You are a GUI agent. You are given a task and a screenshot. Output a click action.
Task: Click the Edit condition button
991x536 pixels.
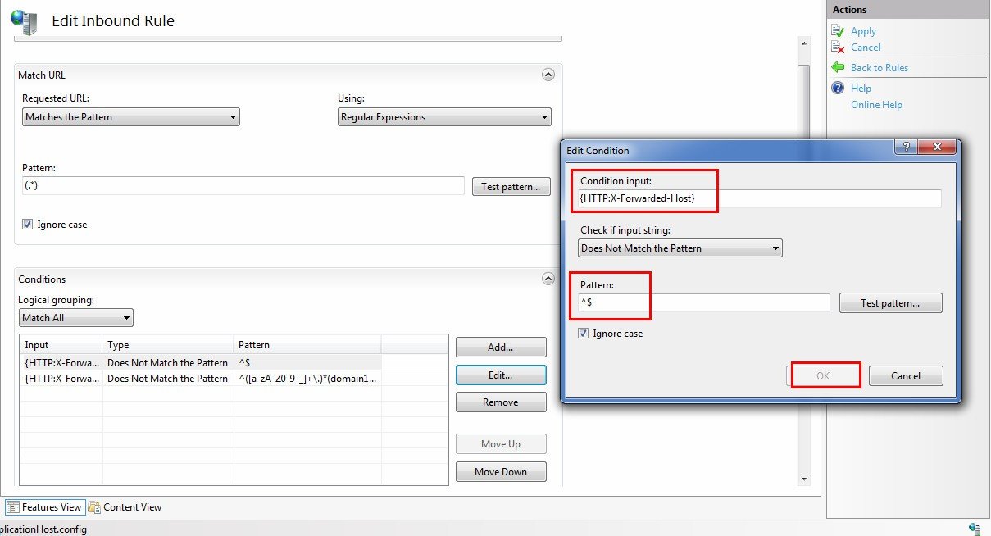point(501,375)
